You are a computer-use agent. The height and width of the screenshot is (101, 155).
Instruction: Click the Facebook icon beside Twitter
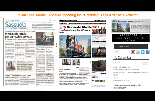(x=148, y=52)
